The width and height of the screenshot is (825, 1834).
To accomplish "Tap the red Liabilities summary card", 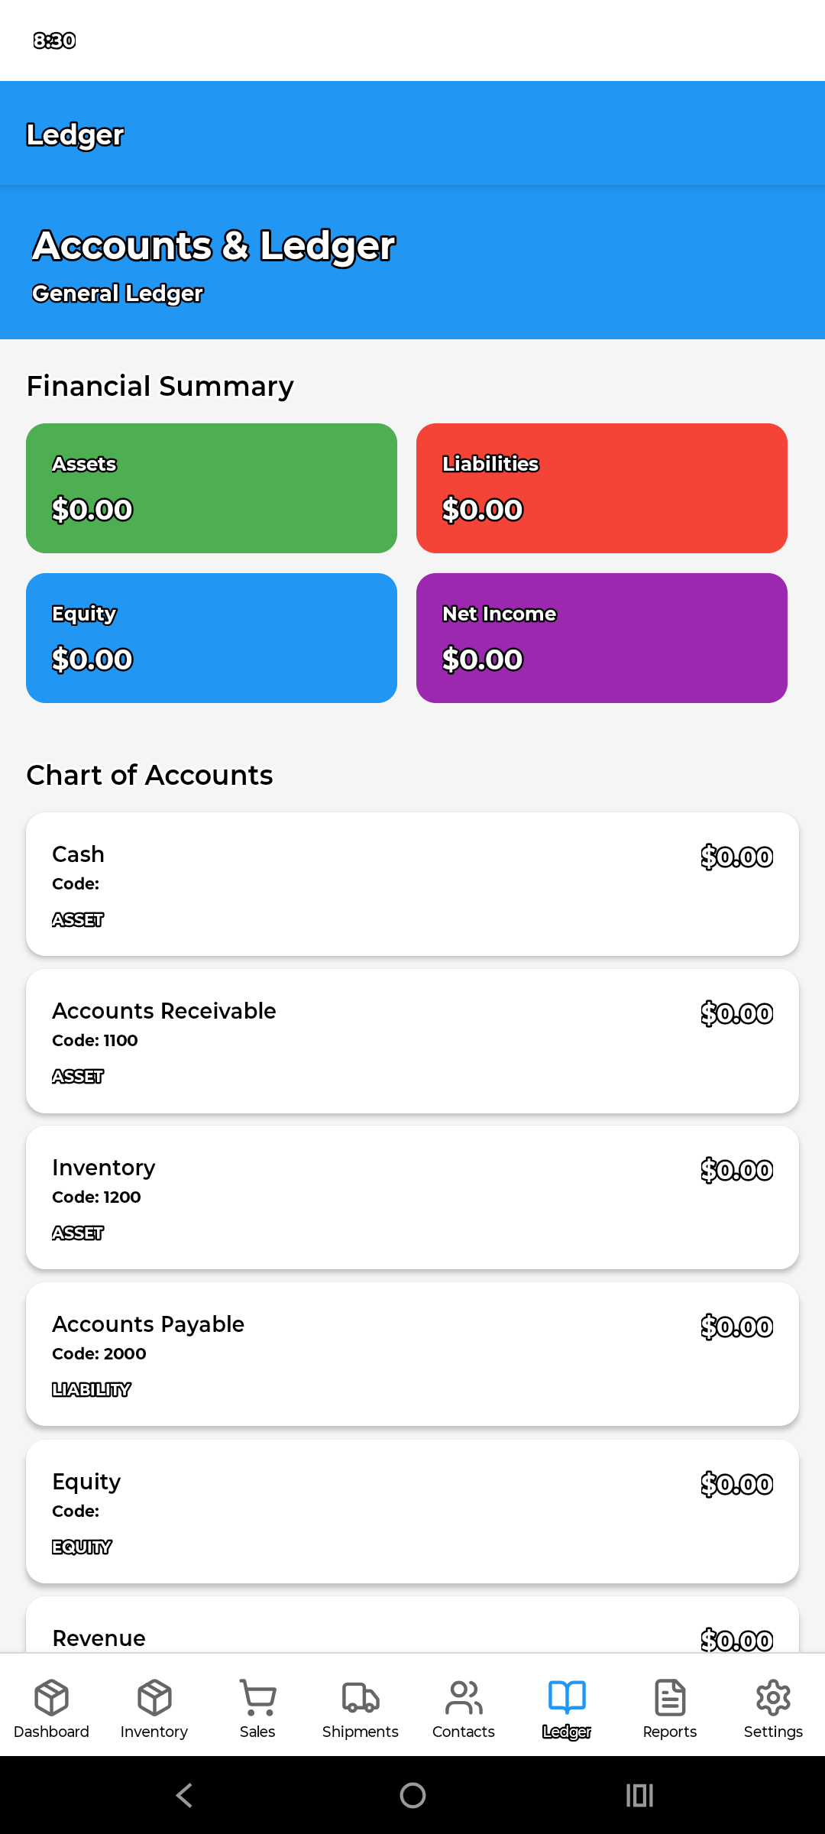I will [x=602, y=488].
